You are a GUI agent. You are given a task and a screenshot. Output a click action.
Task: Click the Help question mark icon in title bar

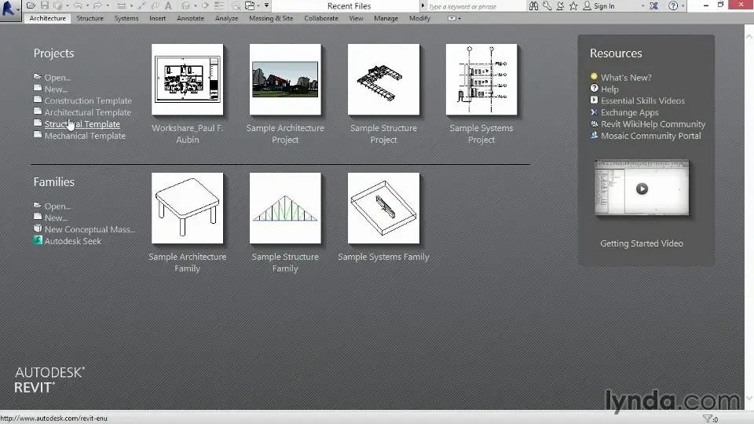(673, 5)
